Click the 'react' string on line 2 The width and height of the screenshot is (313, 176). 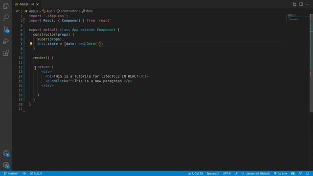click(x=104, y=21)
